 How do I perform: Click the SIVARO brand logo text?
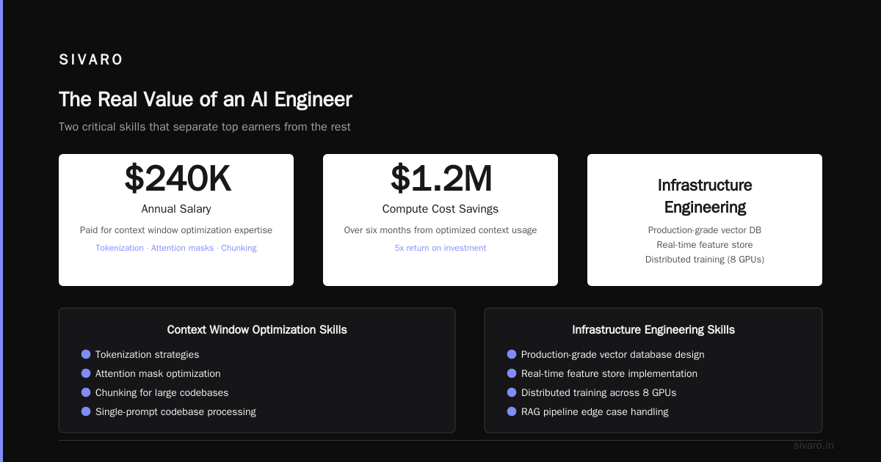[x=91, y=60]
